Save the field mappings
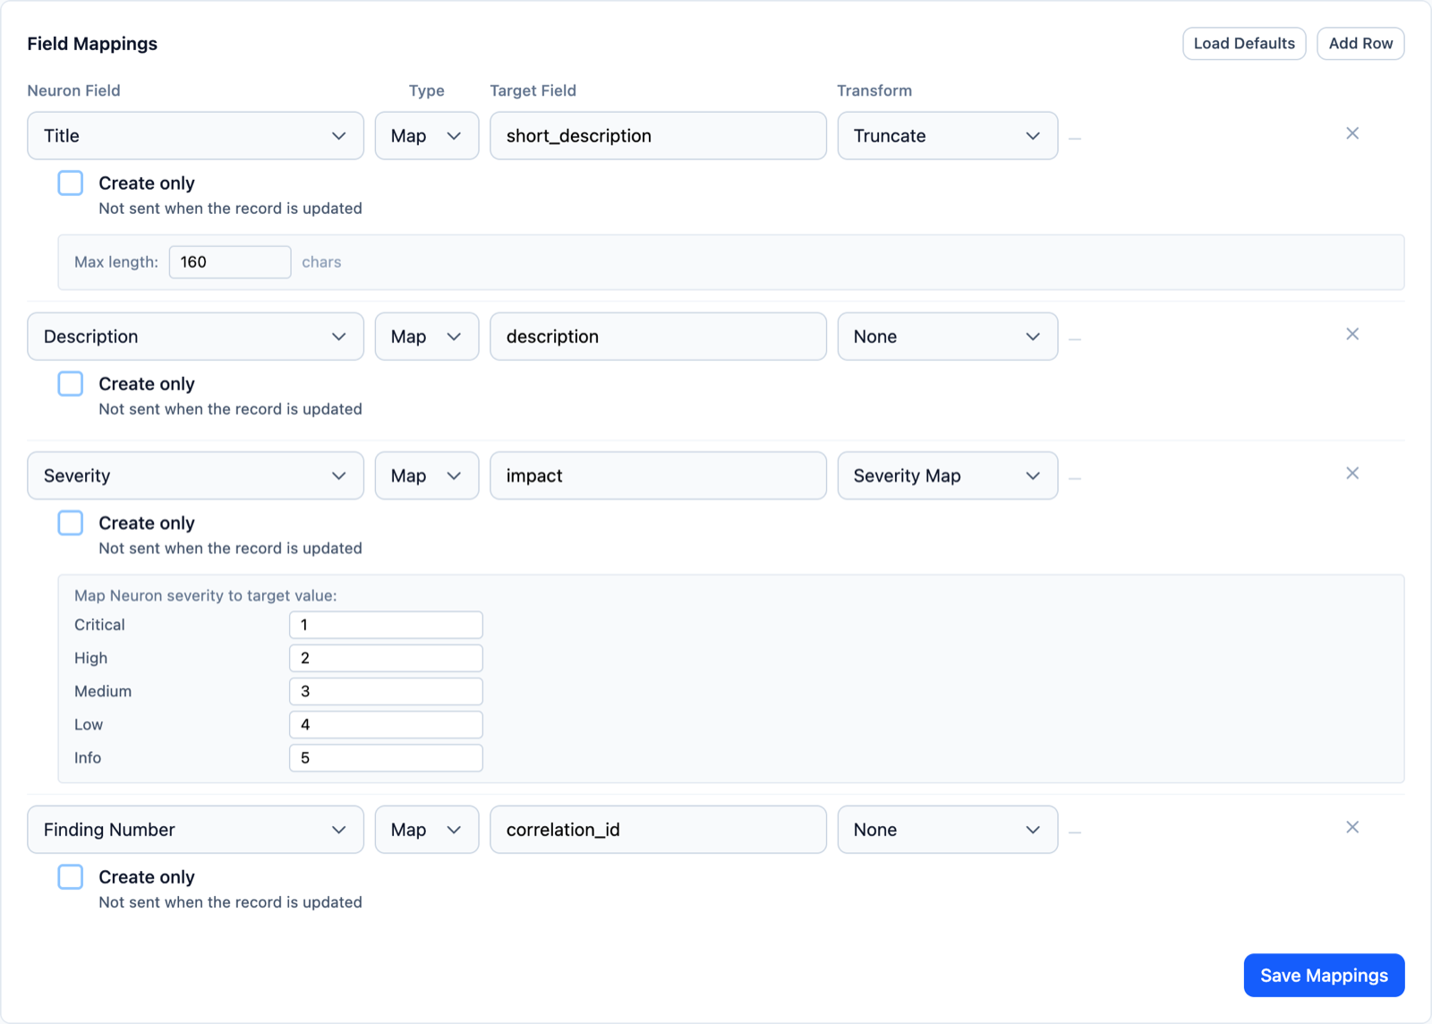This screenshot has height=1024, width=1432. coord(1324,975)
